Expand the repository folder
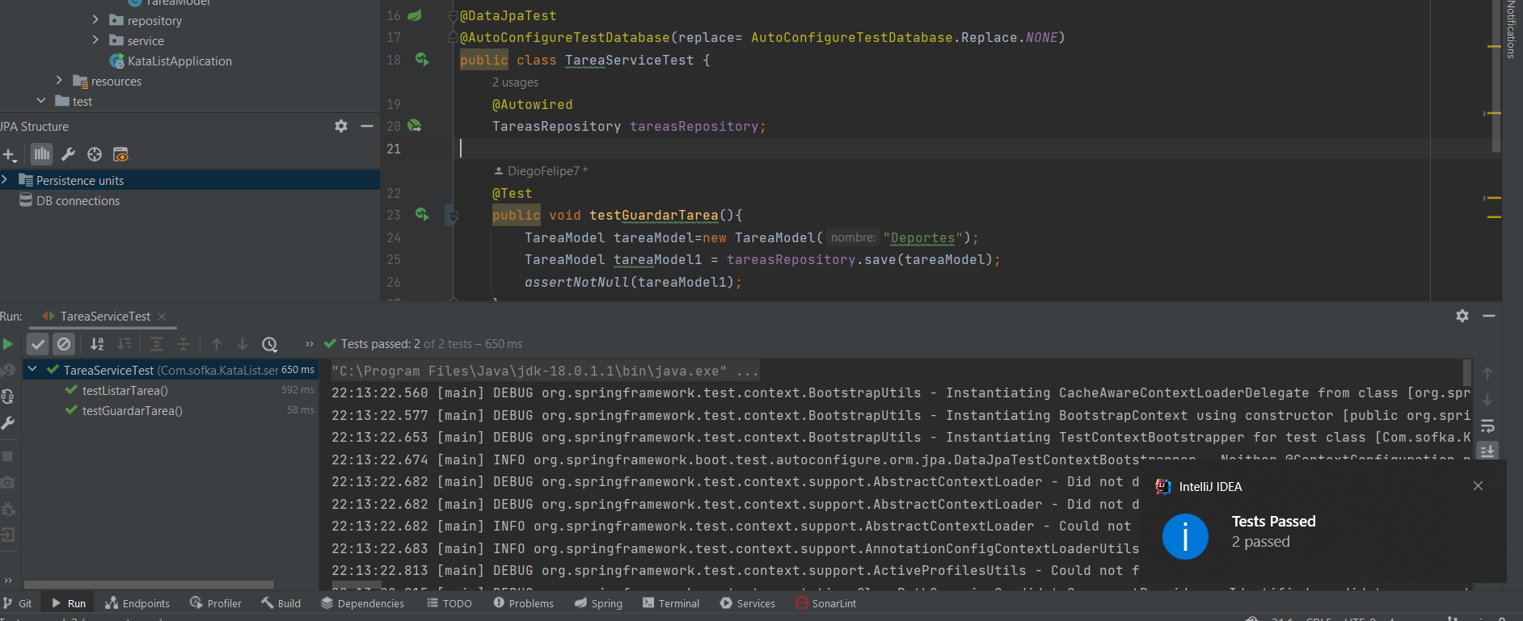1523x621 pixels. click(95, 19)
